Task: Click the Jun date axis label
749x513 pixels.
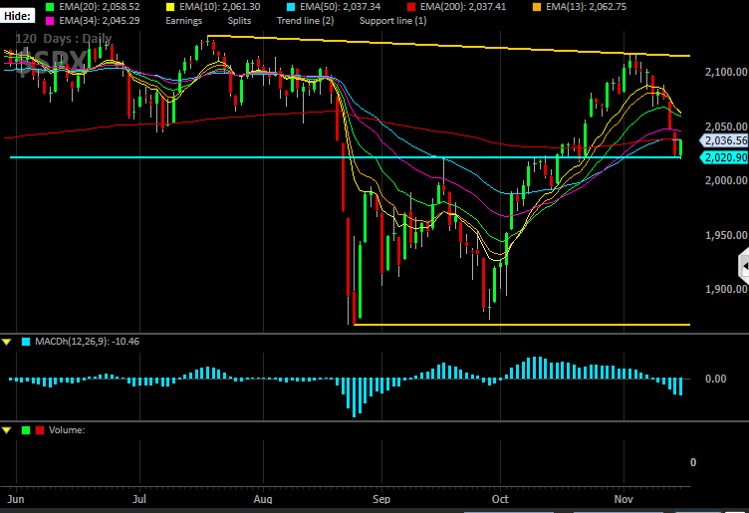Action: (16, 499)
